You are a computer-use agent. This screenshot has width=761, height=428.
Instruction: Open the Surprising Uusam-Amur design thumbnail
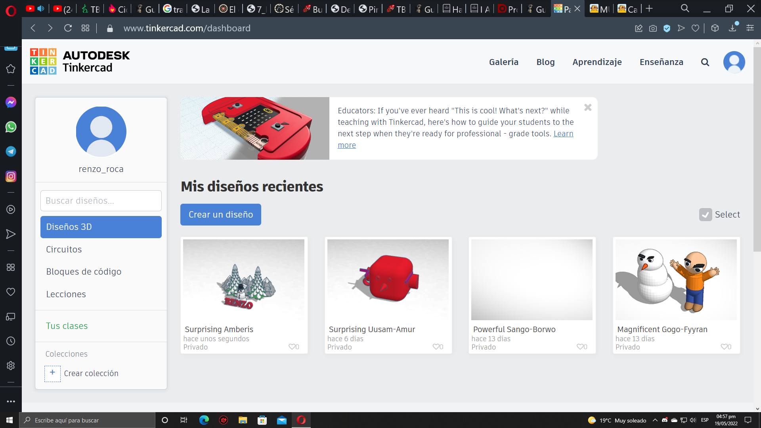pos(388,279)
